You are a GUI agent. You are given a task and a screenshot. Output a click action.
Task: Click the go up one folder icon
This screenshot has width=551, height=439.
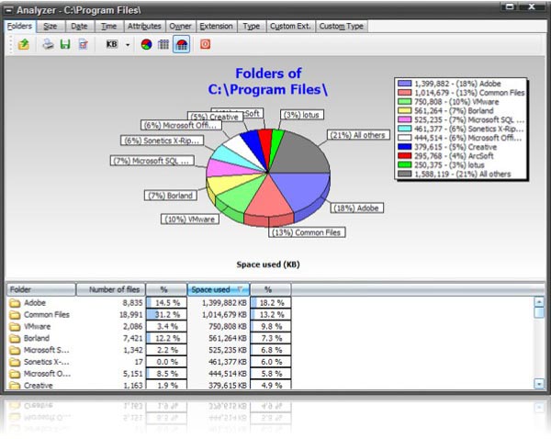[21, 44]
